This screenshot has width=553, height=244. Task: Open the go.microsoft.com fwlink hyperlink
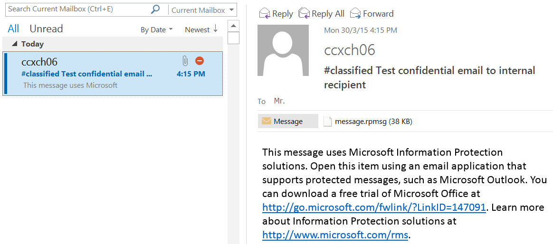click(x=374, y=207)
